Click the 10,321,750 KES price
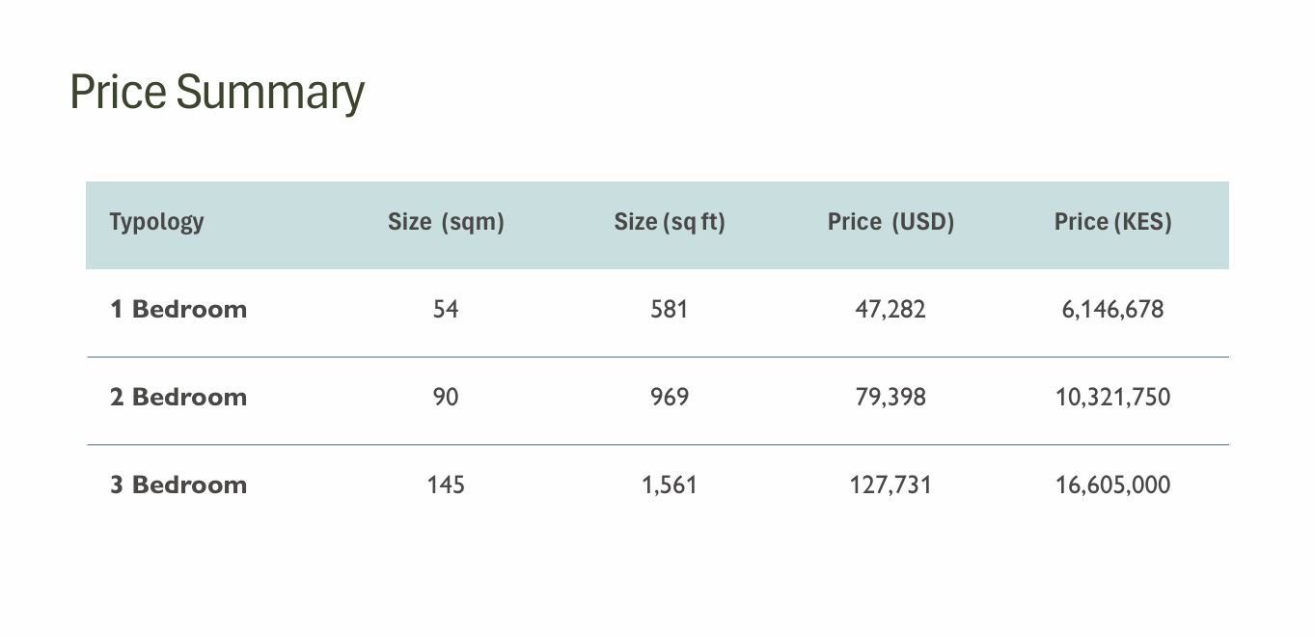The height and width of the screenshot is (637, 1315). 1112,398
